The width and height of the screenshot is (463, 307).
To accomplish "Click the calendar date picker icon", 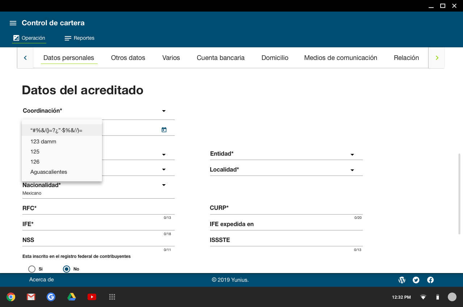I will tap(164, 130).
